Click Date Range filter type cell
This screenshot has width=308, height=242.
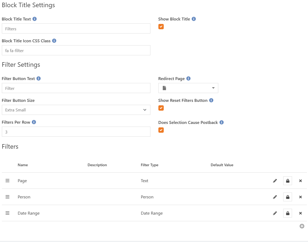point(152,213)
